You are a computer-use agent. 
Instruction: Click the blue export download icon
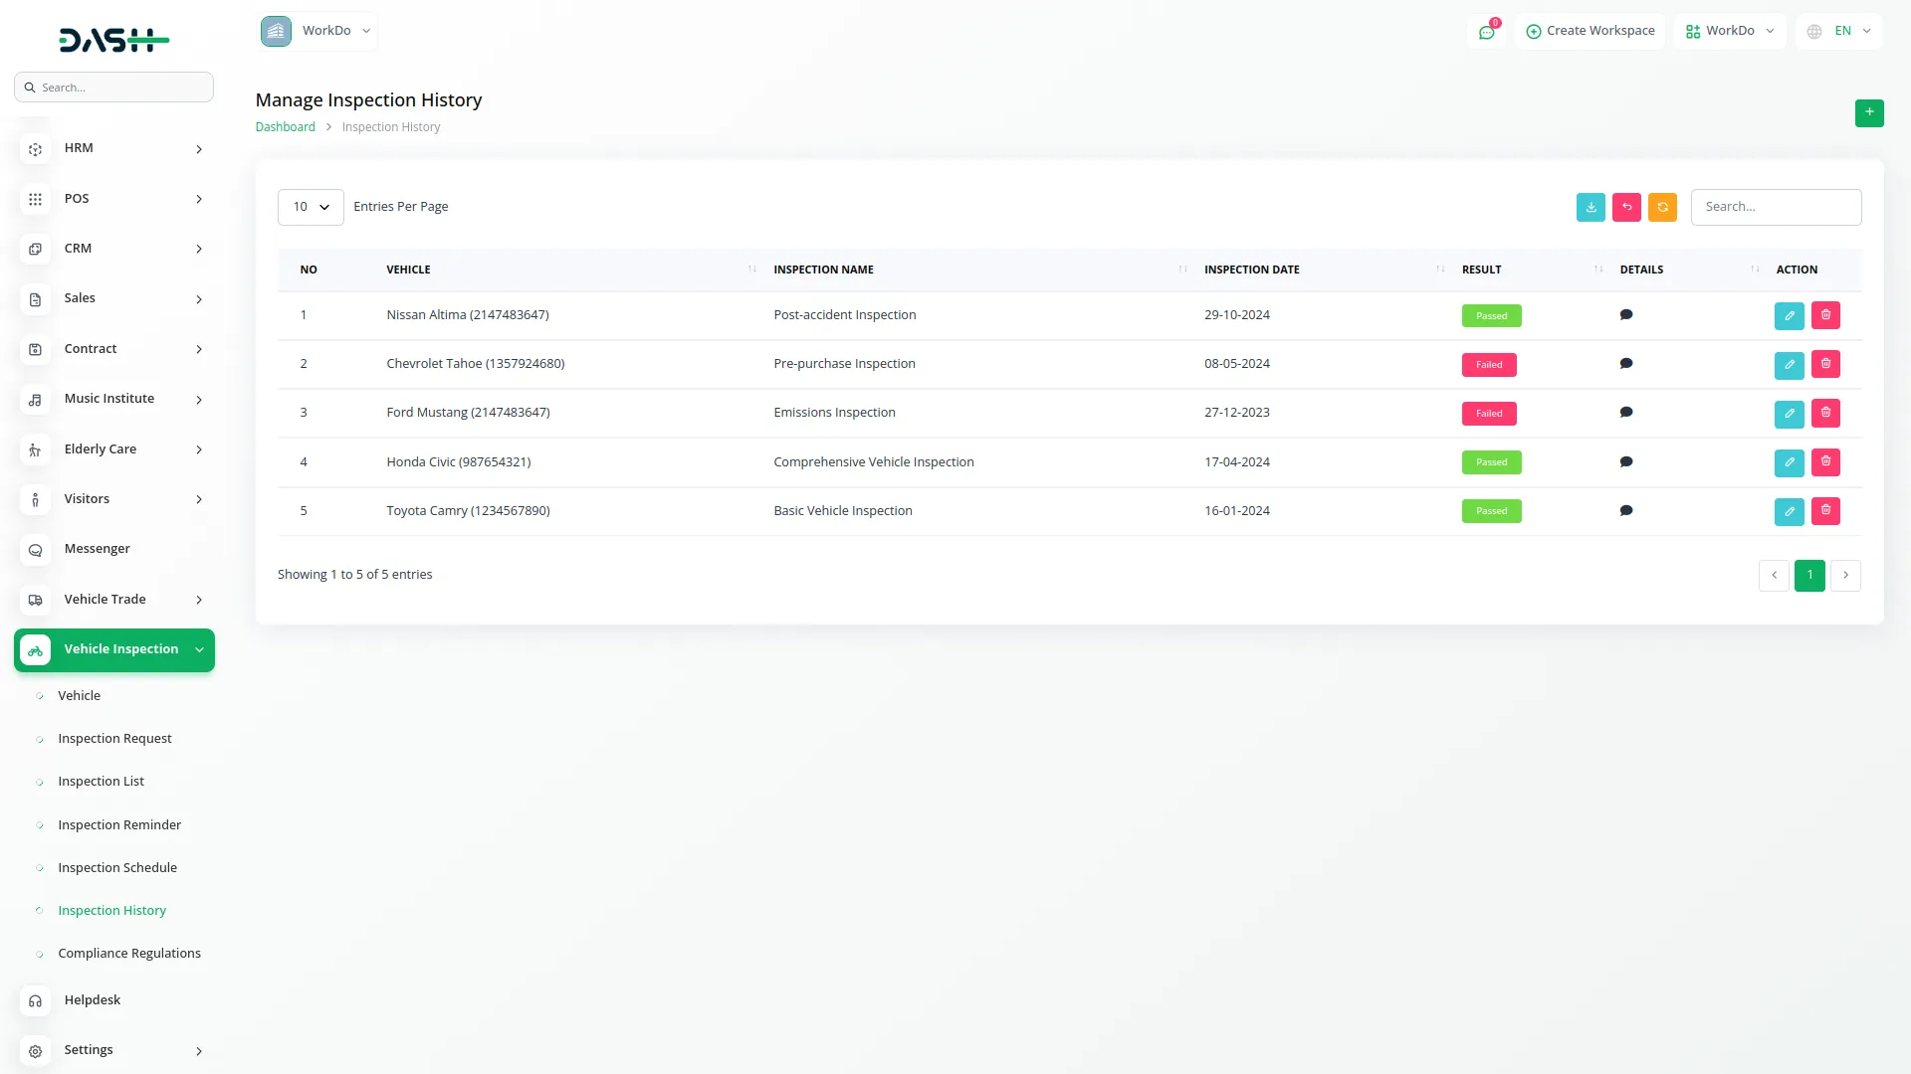pos(1591,207)
